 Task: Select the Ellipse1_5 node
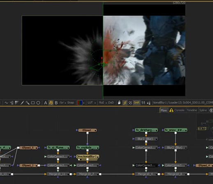click(x=28, y=148)
